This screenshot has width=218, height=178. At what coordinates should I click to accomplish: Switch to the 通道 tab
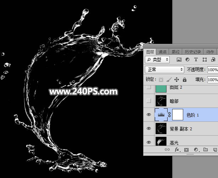tap(162, 52)
